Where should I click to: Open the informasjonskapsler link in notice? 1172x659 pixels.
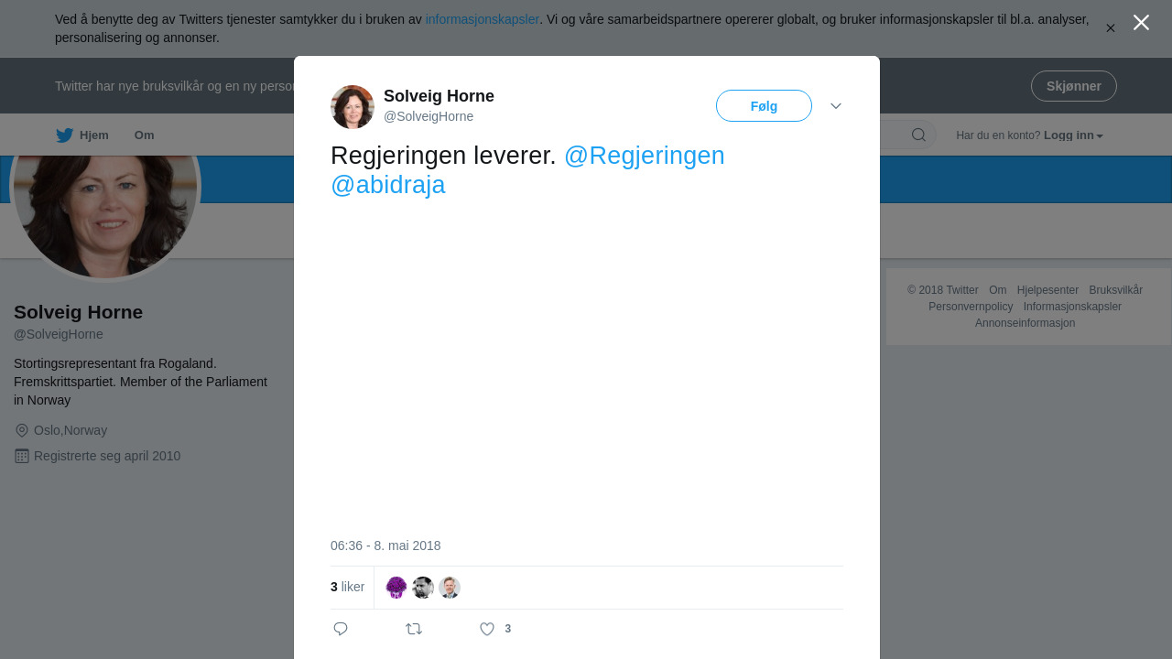pyautogui.click(x=483, y=19)
